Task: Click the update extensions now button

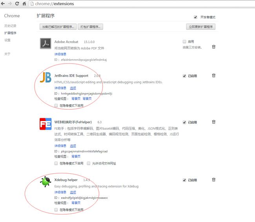Action: [201, 27]
